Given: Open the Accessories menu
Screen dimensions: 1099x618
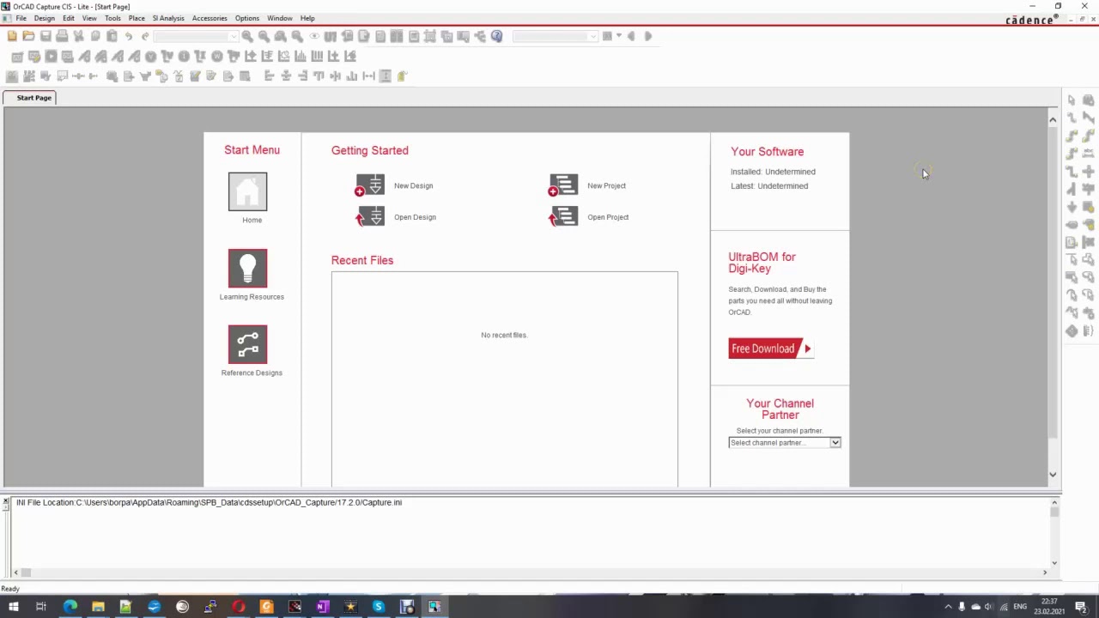Looking at the screenshot, I should (209, 18).
